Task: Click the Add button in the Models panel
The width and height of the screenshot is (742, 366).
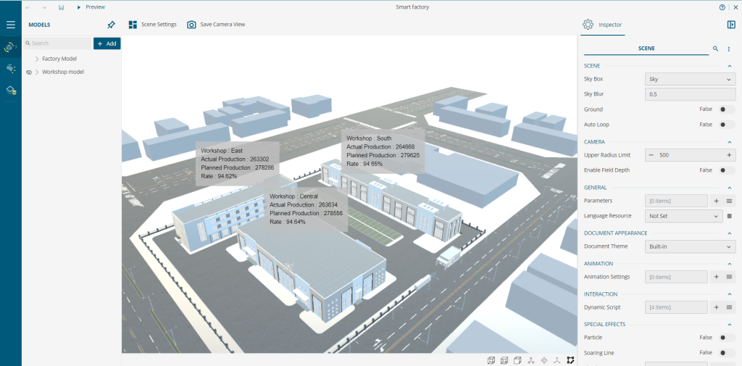Action: (x=107, y=43)
